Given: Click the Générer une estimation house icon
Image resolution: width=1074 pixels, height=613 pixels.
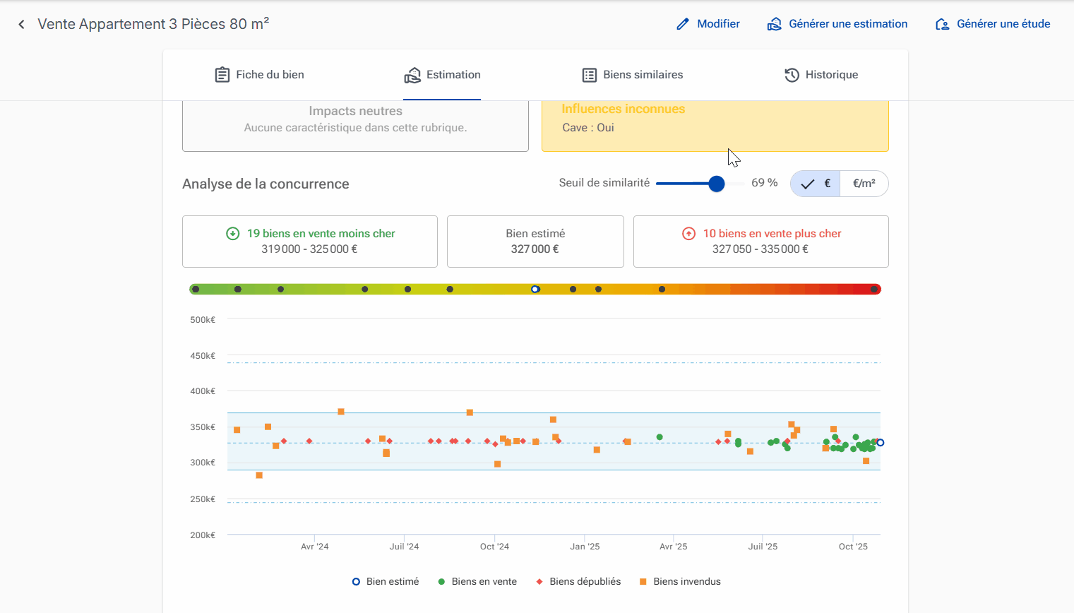Looking at the screenshot, I should pos(775,24).
